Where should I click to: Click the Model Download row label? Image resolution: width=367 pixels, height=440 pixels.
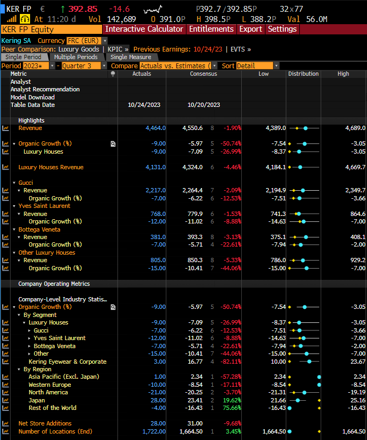pyautogui.click(x=33, y=97)
